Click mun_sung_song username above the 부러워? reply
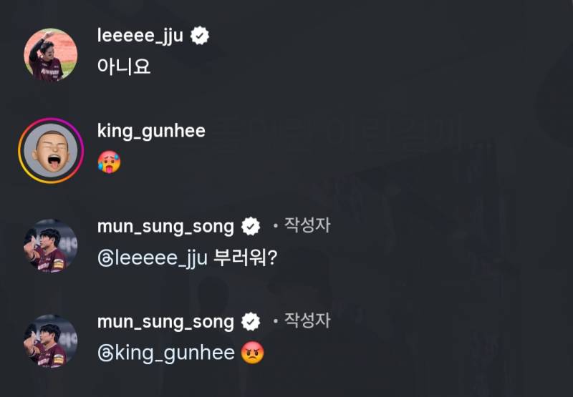Image resolution: width=573 pixels, height=397 pixels. pos(165,227)
